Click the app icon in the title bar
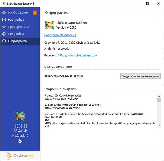 click(4, 4)
